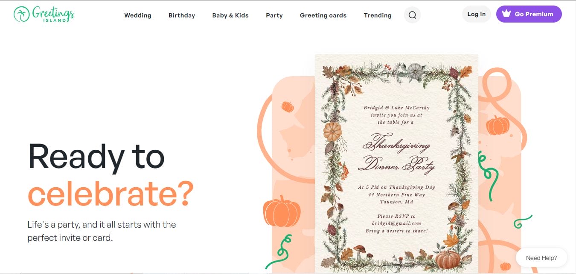This screenshot has height=274, width=576.
Task: Click the small pumpkin right of the card
Action: pyautogui.click(x=497, y=125)
